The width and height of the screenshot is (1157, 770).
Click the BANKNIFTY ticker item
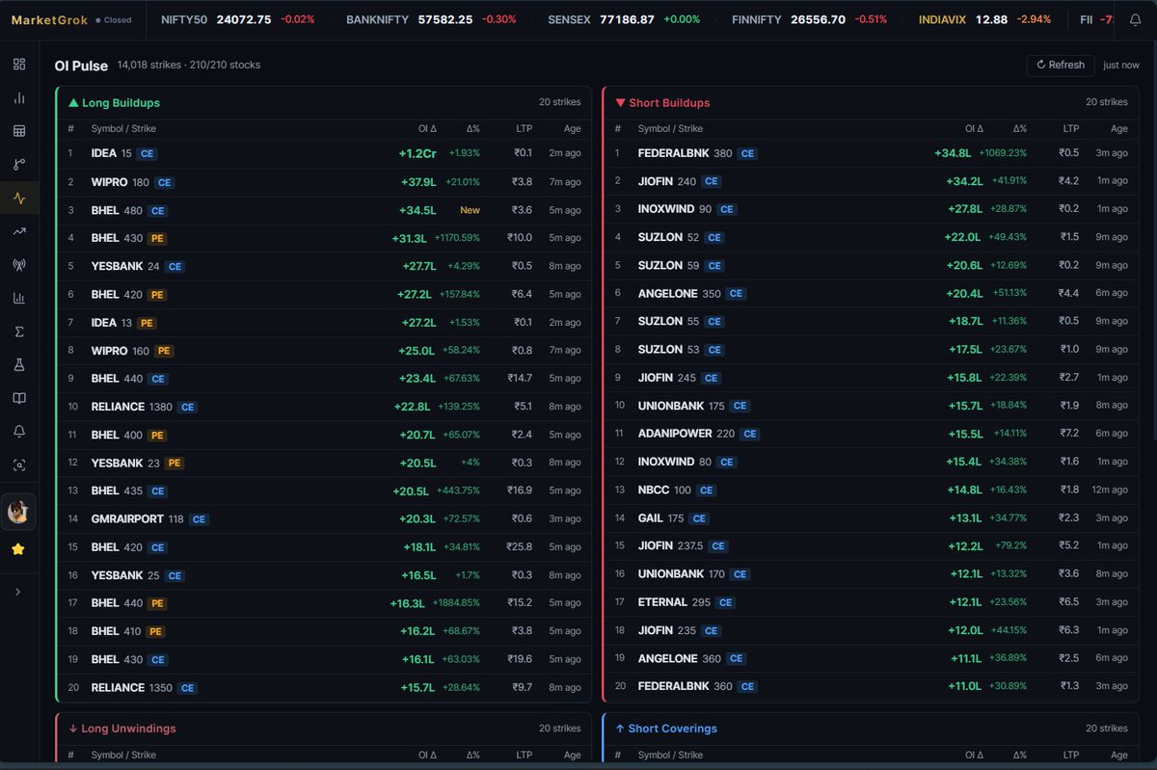tap(431, 19)
